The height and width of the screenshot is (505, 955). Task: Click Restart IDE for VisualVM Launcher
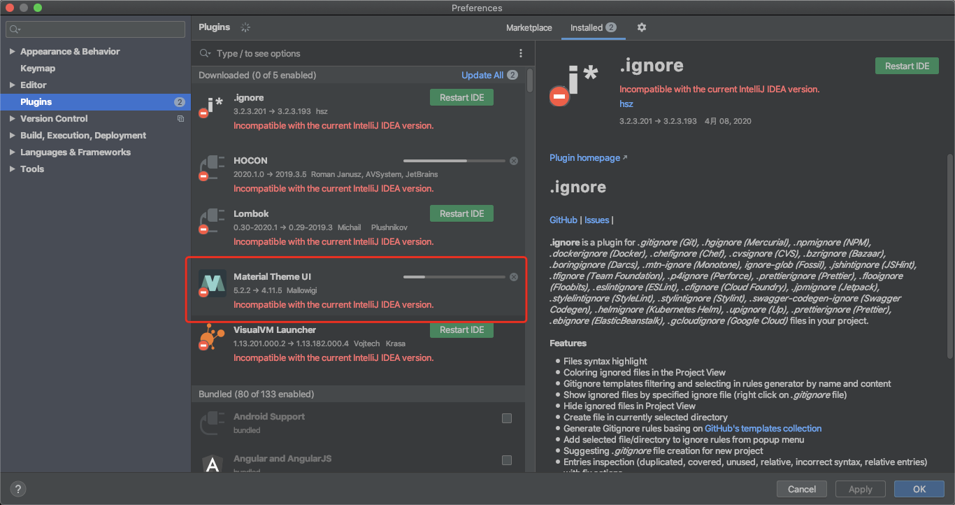461,329
